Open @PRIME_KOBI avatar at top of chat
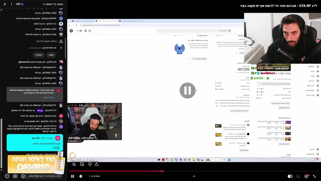The width and height of the screenshot is (321, 181). pyautogui.click(x=61, y=13)
